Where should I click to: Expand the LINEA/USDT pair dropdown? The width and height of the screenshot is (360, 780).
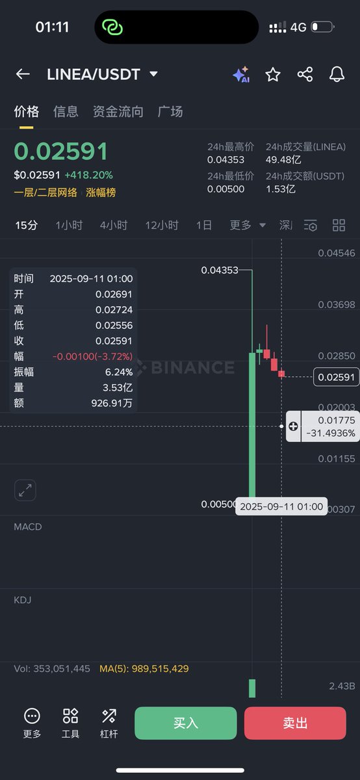click(x=154, y=74)
